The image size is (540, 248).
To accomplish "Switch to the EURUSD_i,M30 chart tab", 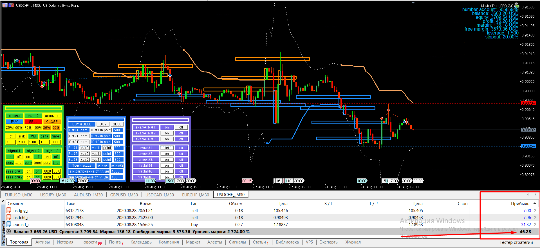I will point(19,195).
